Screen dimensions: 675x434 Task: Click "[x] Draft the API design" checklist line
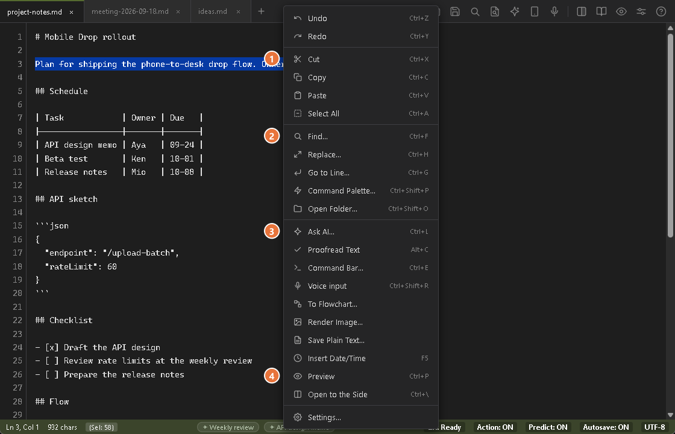point(102,347)
